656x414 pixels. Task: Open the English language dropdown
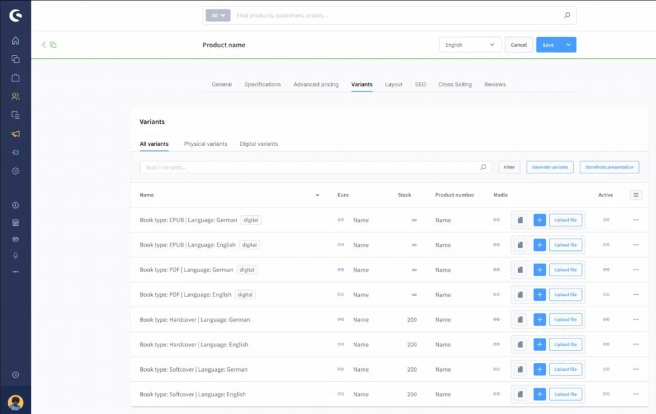[x=470, y=45]
